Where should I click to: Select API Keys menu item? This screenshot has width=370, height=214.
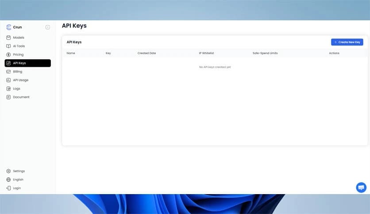(x=27, y=63)
